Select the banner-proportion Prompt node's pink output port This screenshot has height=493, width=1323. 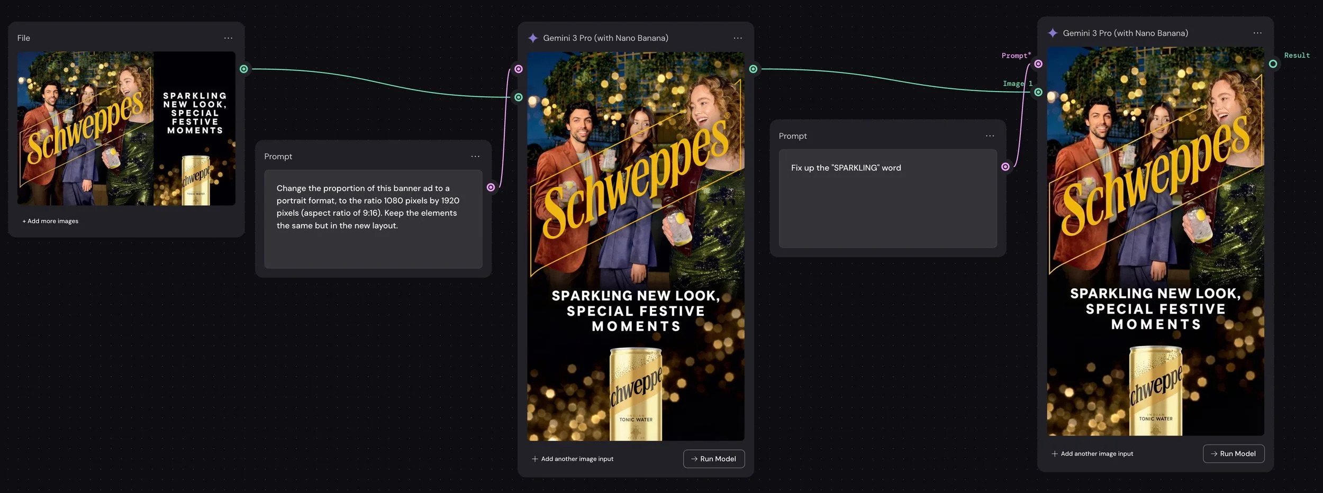(491, 187)
